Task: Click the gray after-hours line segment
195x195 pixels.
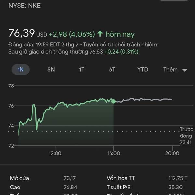Action: click(143, 99)
